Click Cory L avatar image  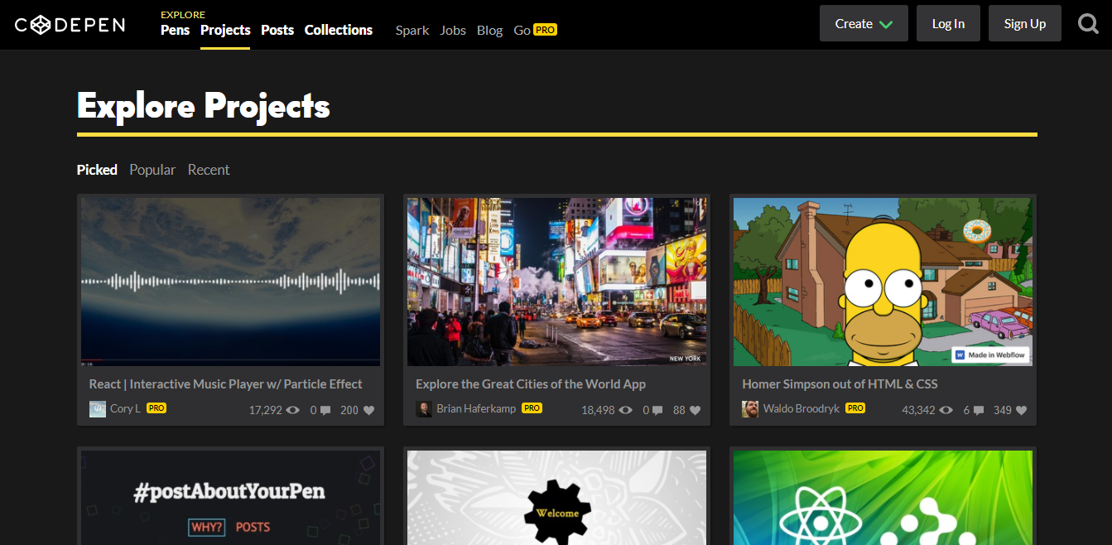point(98,409)
